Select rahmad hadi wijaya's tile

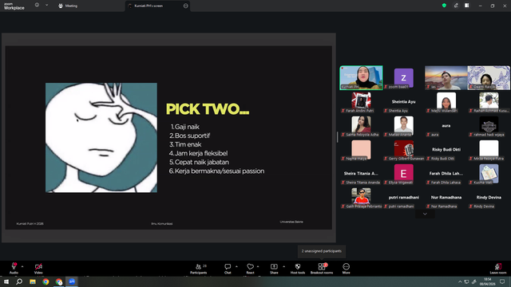pyautogui.click(x=489, y=126)
